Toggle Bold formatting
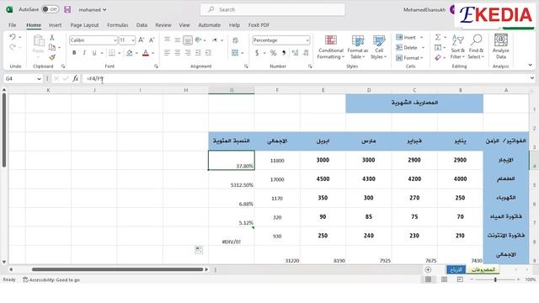This screenshot has height=303, width=539. (x=74, y=53)
